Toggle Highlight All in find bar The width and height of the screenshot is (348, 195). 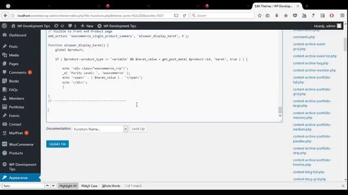68,186
